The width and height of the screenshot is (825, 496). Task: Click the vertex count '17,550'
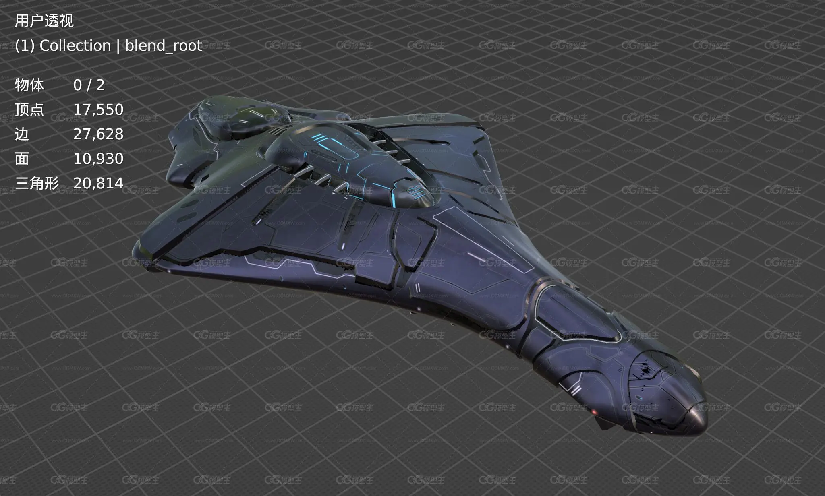98,110
